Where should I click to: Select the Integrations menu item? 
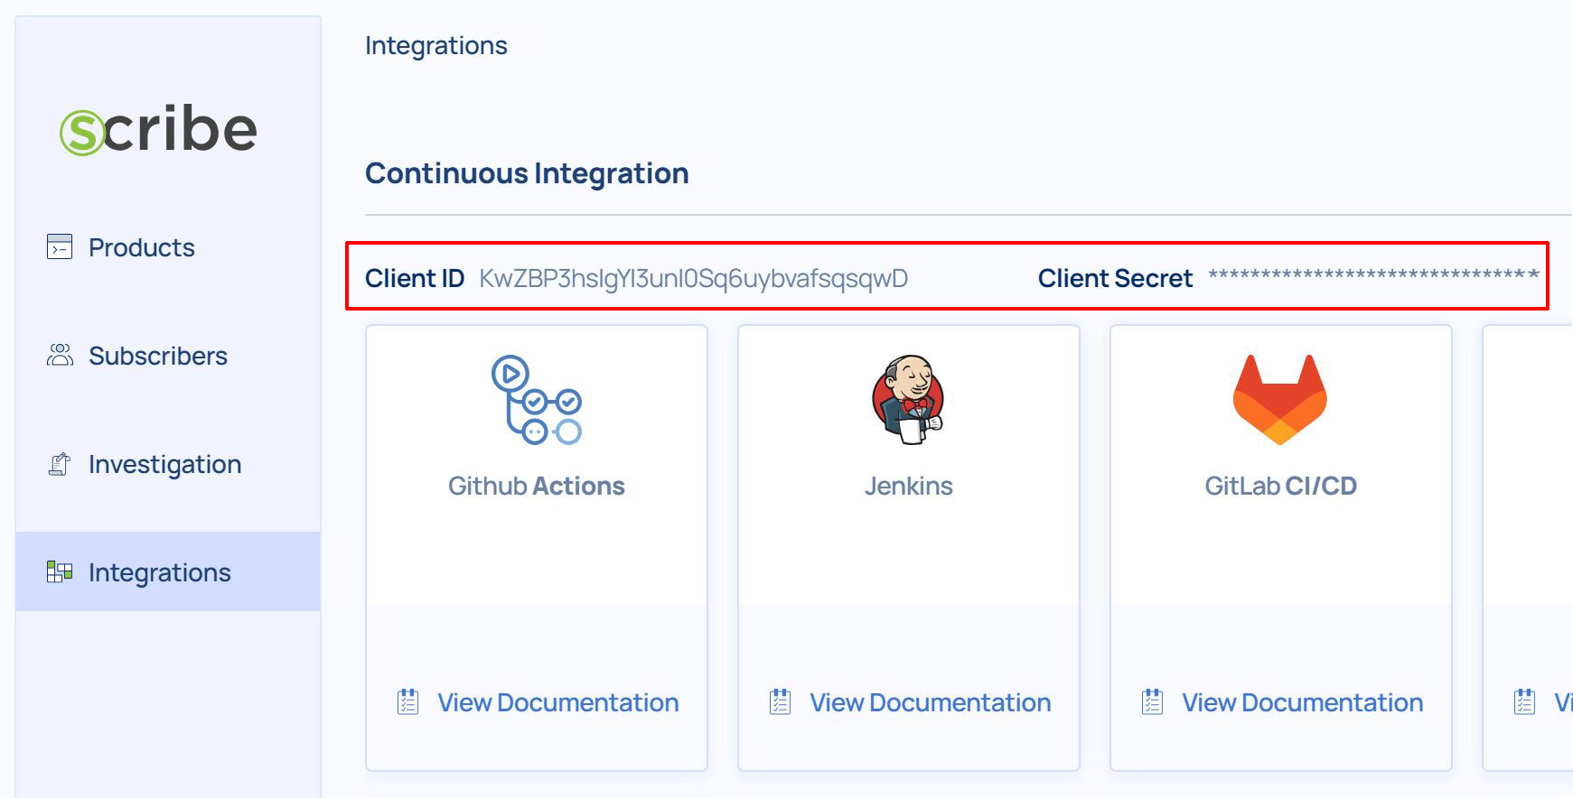click(x=168, y=571)
